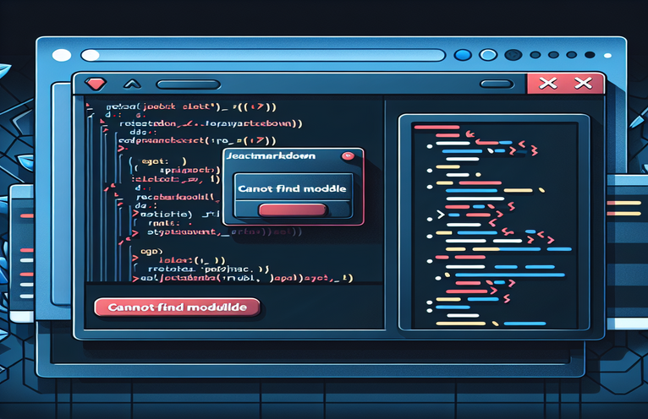Screen dimensions: 648x419
Task: Click the white circle at the outer window's left
Action: pyautogui.click(x=62, y=56)
